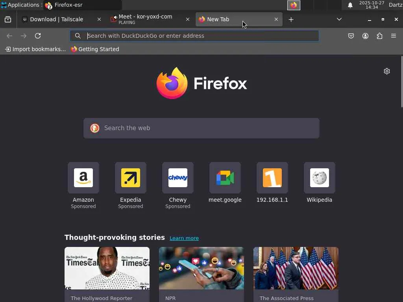Open Import bookmarks toolbar item

(35, 49)
